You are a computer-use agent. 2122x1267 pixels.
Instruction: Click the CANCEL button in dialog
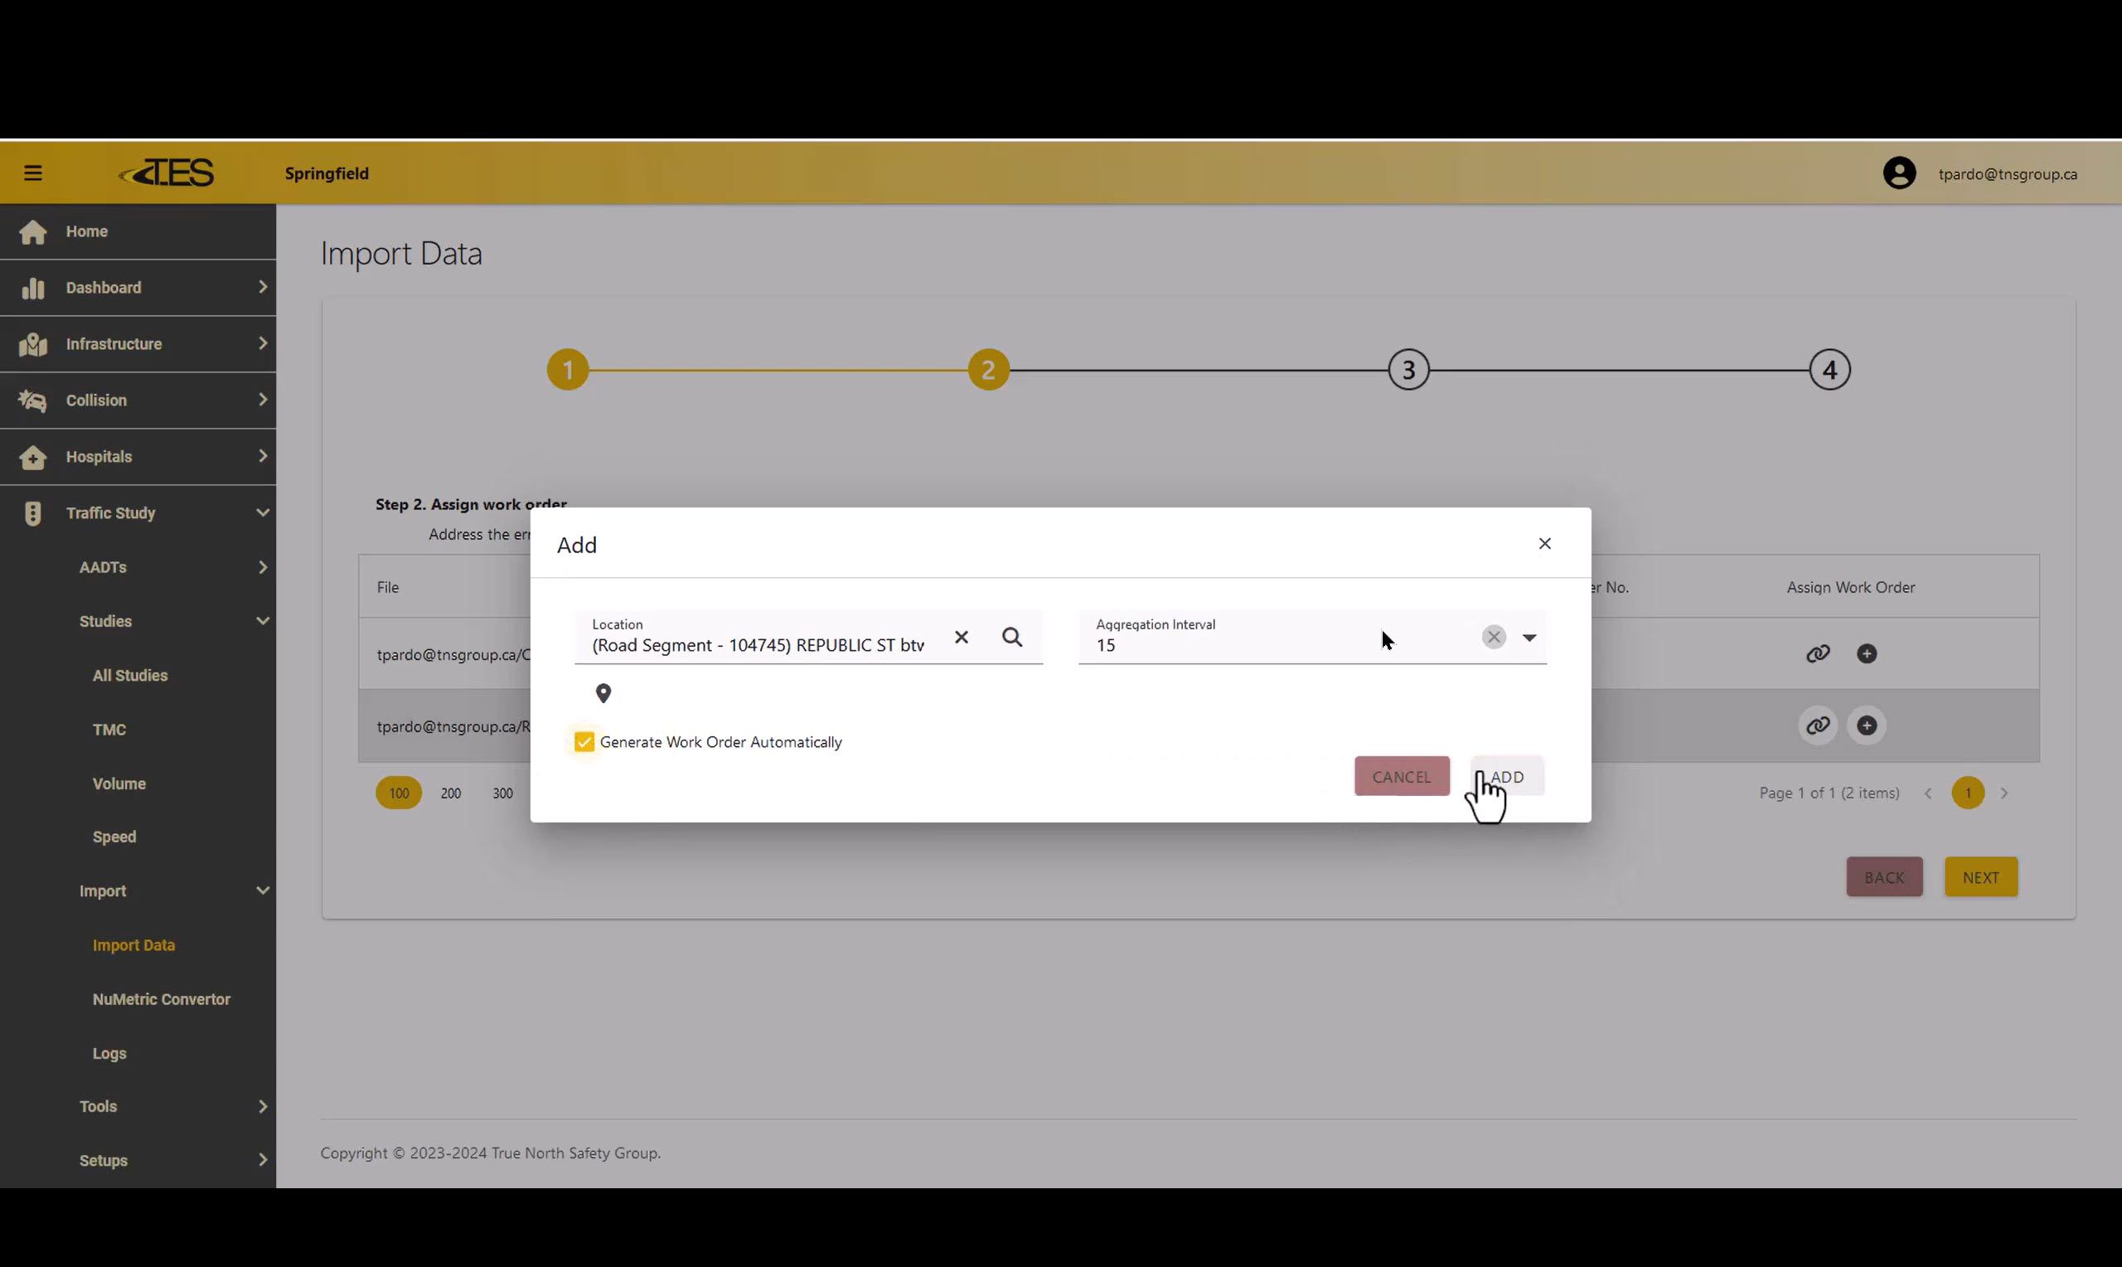click(x=1401, y=777)
